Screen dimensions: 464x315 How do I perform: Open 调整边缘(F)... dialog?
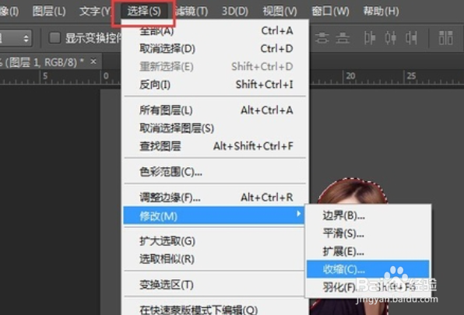(x=215, y=198)
